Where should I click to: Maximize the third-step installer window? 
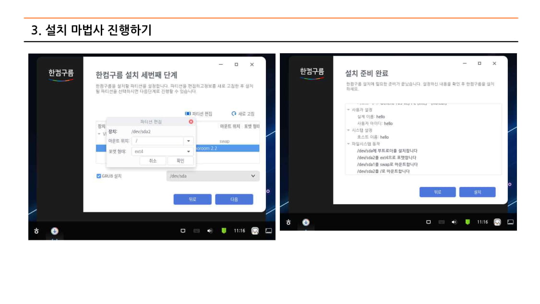[x=236, y=64]
